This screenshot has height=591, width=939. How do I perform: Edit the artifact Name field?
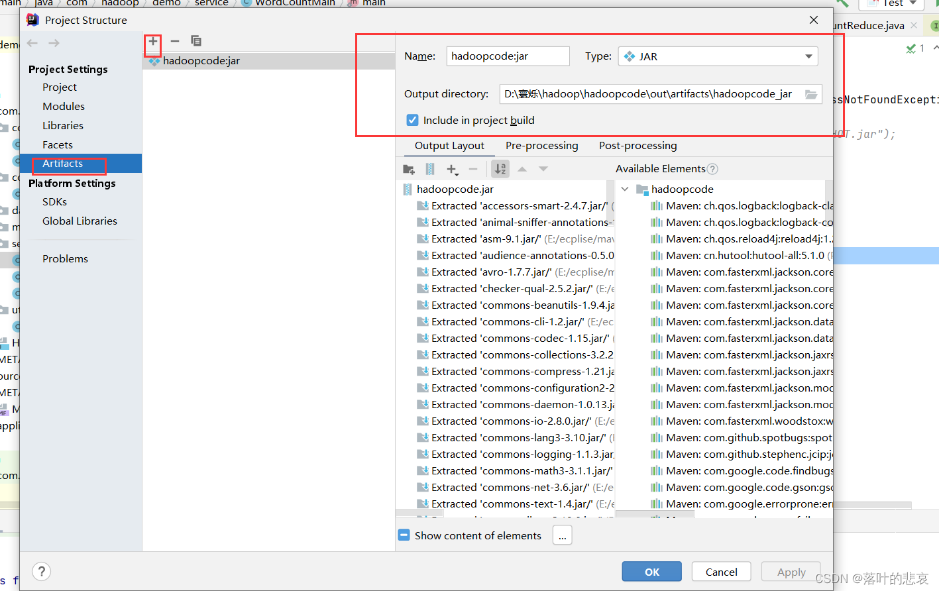click(508, 56)
